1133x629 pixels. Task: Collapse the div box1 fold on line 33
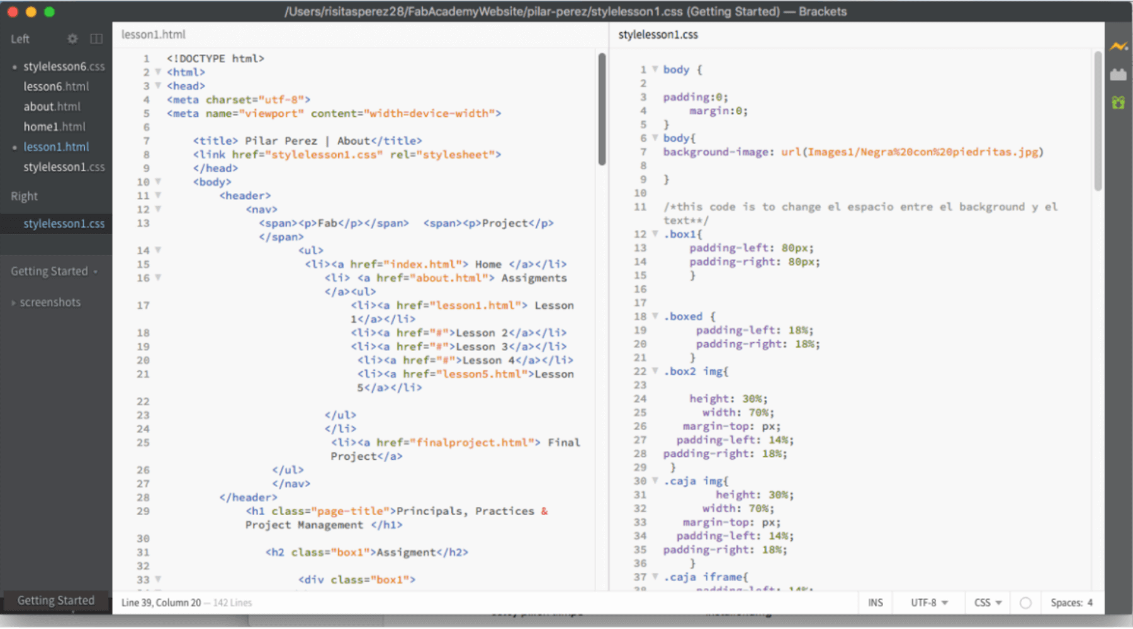point(158,579)
